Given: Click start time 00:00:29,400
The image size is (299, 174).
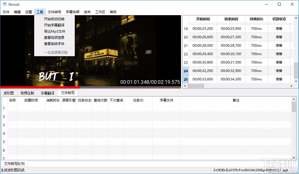Looking at the screenshot, I should (x=203, y=54).
